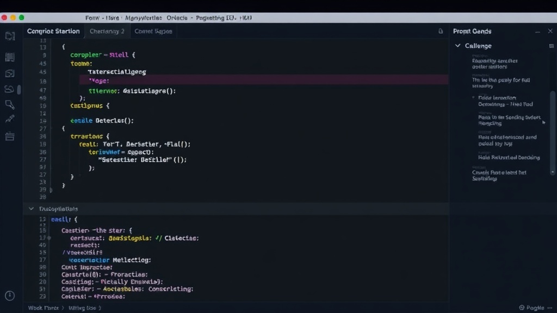
Task: Click the fourth left sidebar icon
Action: pyautogui.click(x=9, y=89)
